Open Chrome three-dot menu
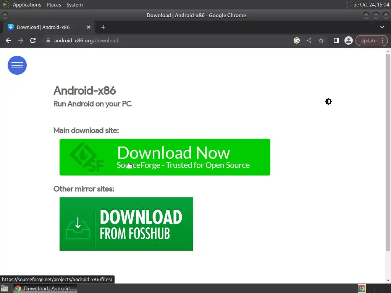Viewport: 391px width, 293px height. [x=383, y=40]
